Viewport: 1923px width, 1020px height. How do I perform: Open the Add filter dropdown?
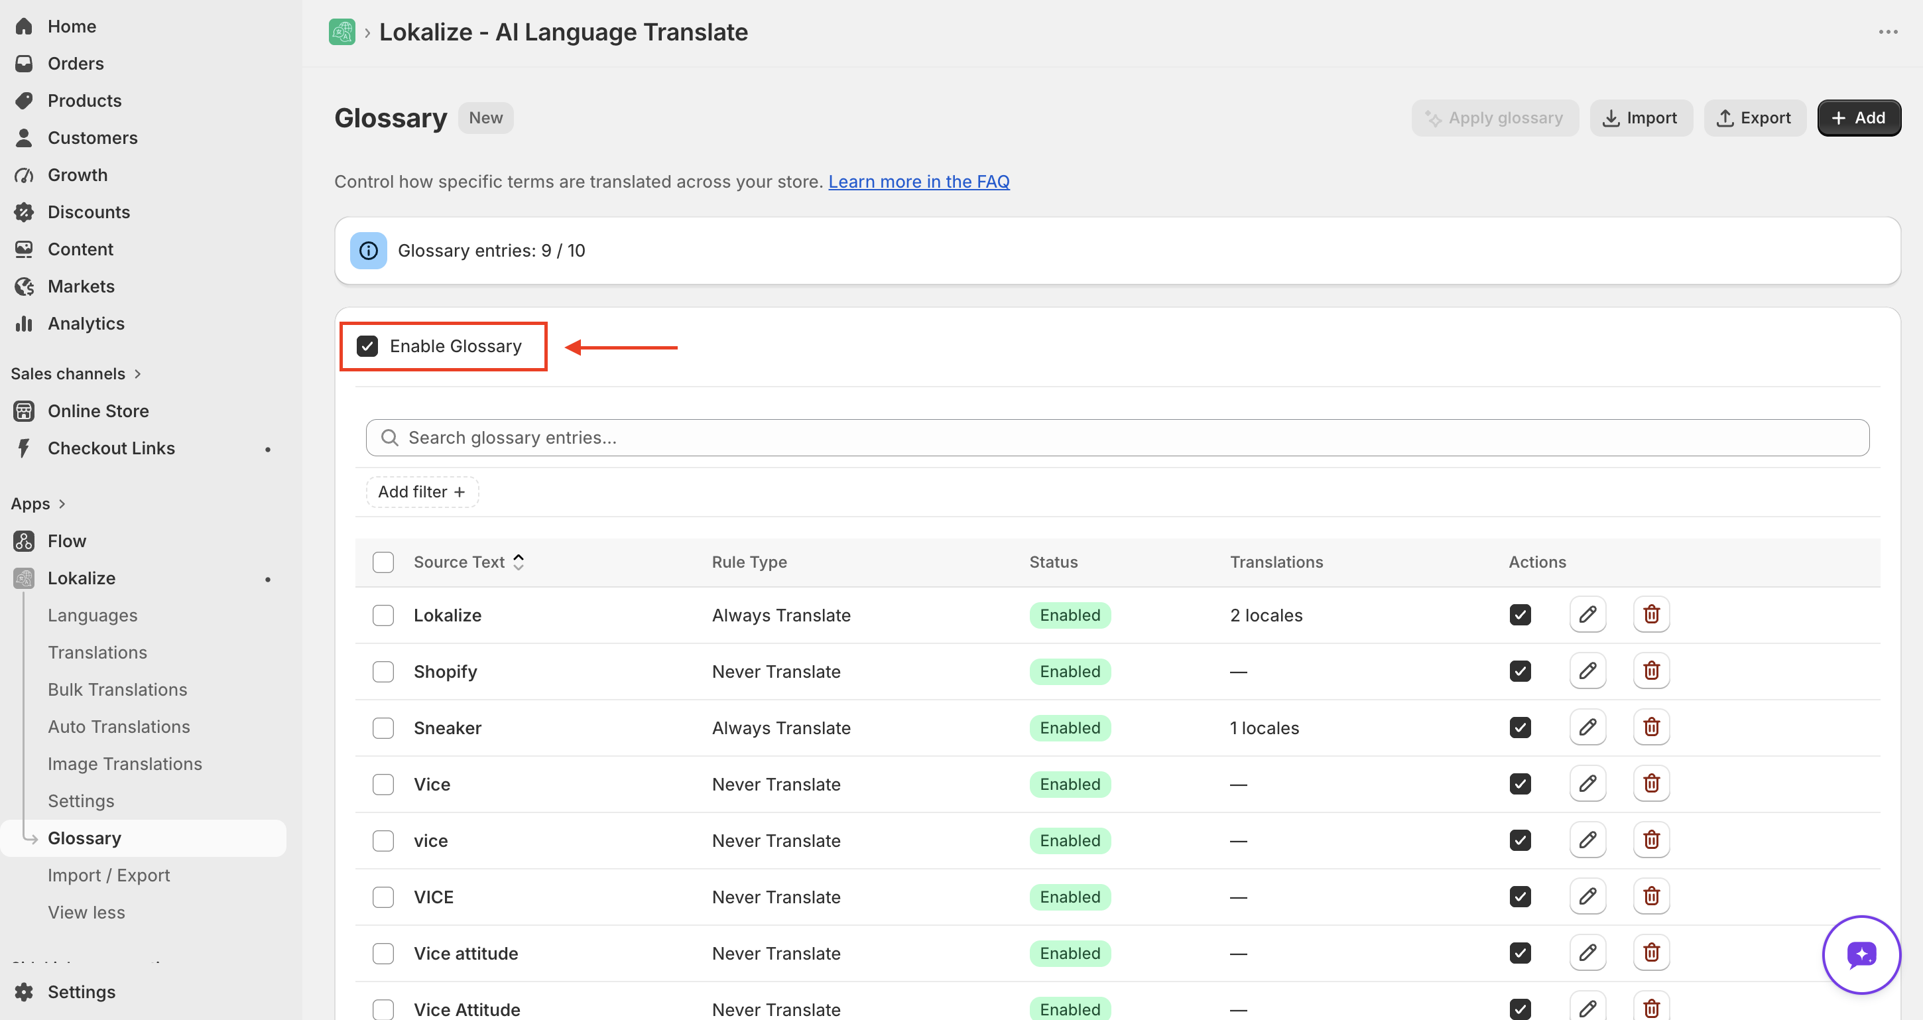[422, 492]
